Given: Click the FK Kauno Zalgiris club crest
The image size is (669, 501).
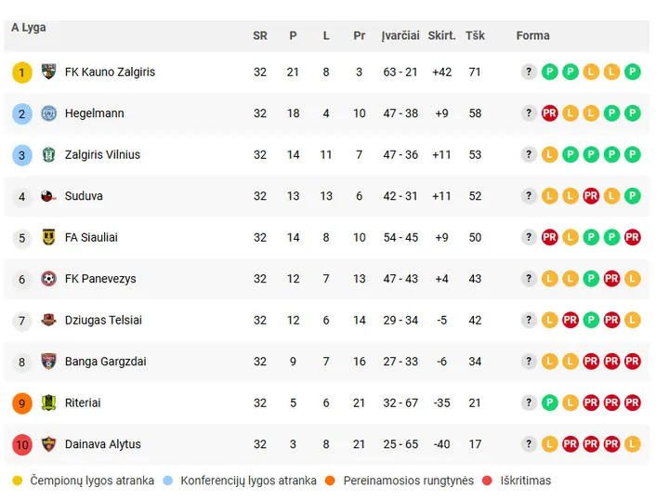Looking at the screenshot, I should 48,72.
